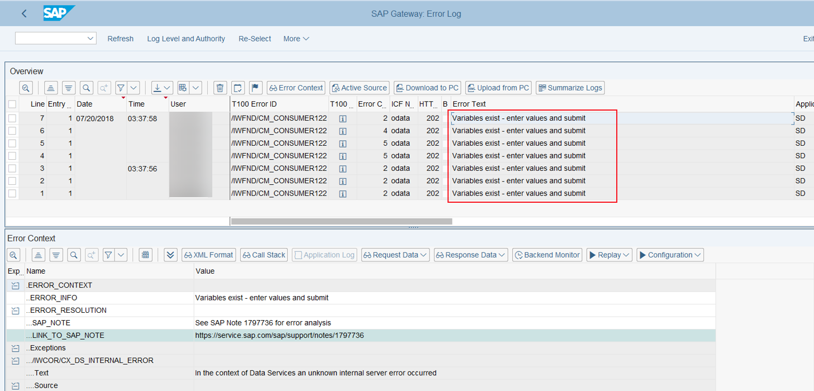The image size is (814, 391).
Task: Click the Error Context button
Action: click(x=296, y=88)
